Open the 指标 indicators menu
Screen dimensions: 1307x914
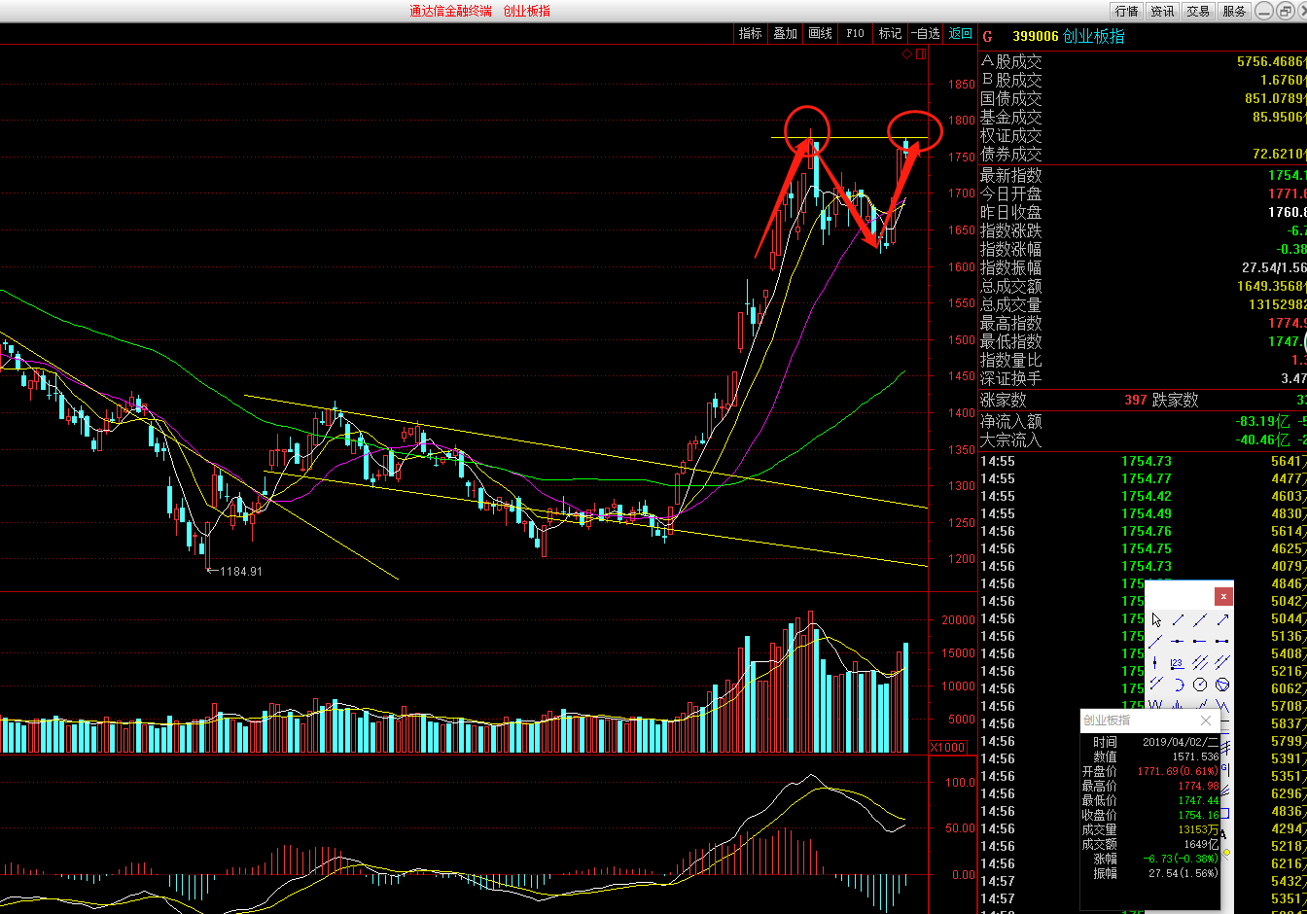click(751, 33)
